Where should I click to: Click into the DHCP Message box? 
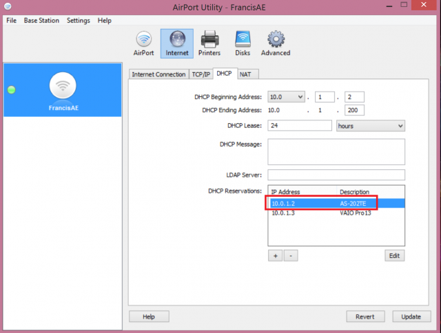coord(336,151)
